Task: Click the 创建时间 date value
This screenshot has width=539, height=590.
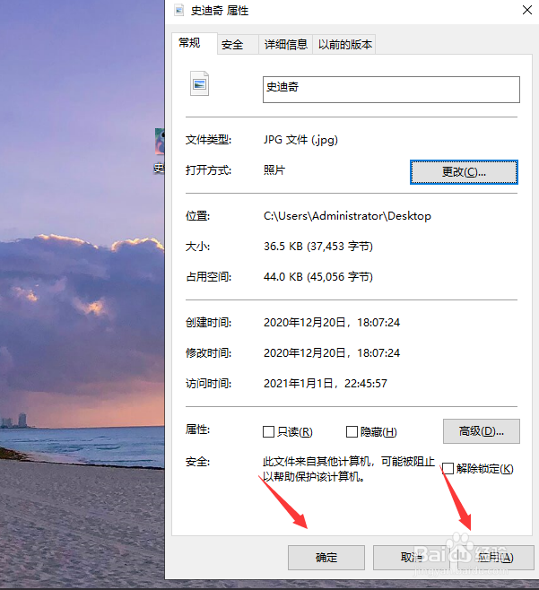Action: [332, 323]
